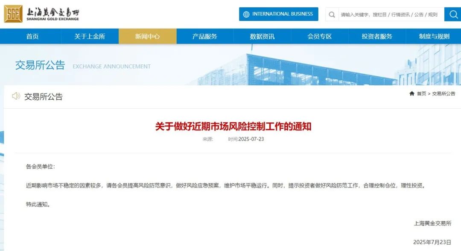Click the 交易所公告 breadcrumb link

point(443,94)
